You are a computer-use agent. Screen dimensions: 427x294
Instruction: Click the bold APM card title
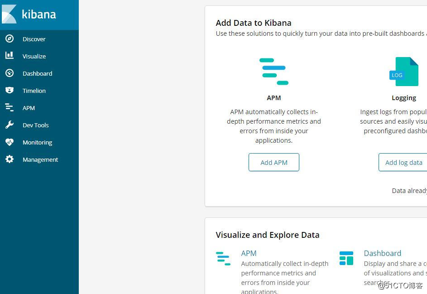click(x=273, y=97)
